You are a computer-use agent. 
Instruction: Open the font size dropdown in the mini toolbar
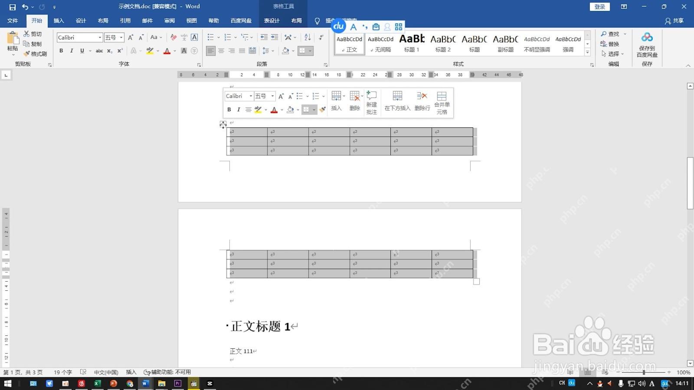272,96
